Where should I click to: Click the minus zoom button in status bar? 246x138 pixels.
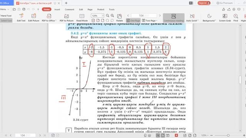[x=211, y=135]
